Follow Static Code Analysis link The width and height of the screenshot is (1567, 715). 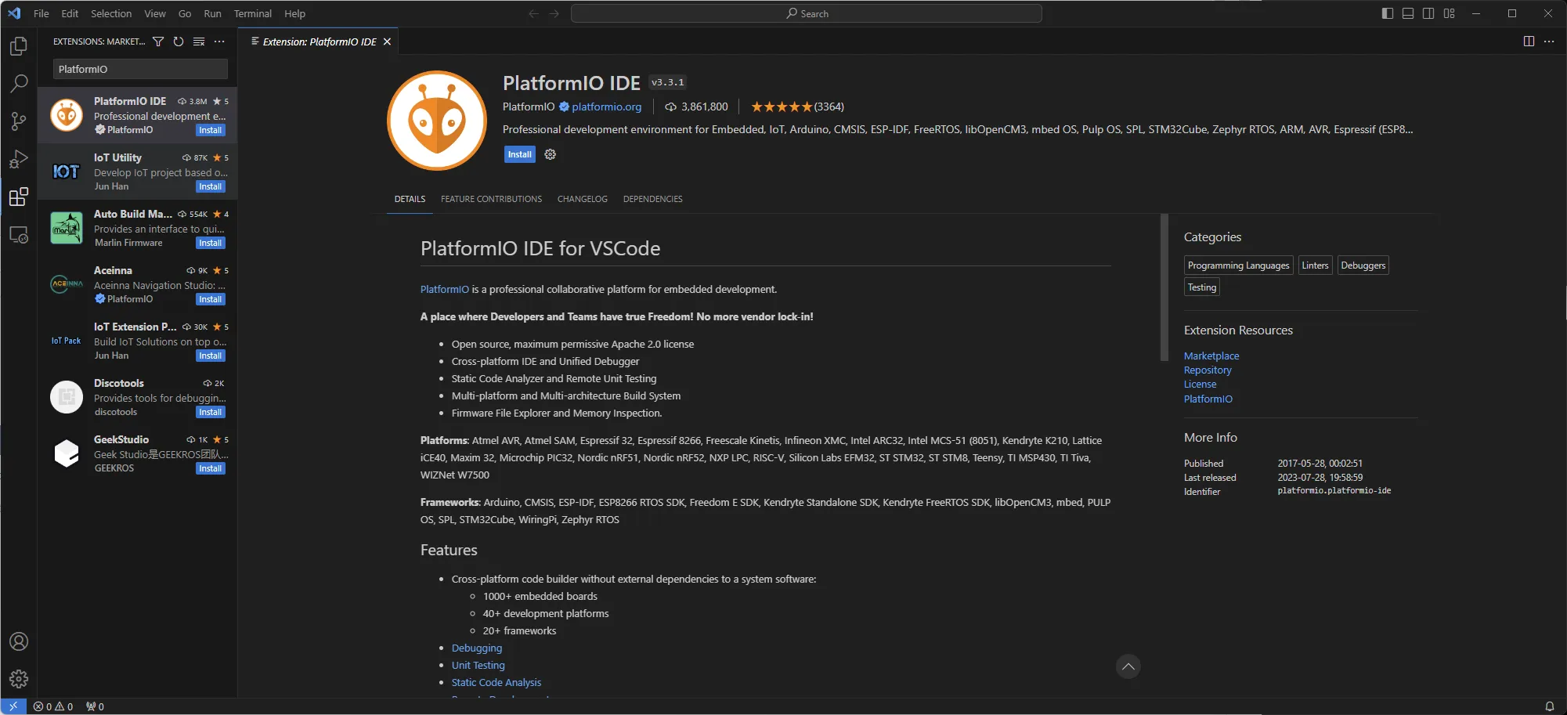(x=496, y=682)
